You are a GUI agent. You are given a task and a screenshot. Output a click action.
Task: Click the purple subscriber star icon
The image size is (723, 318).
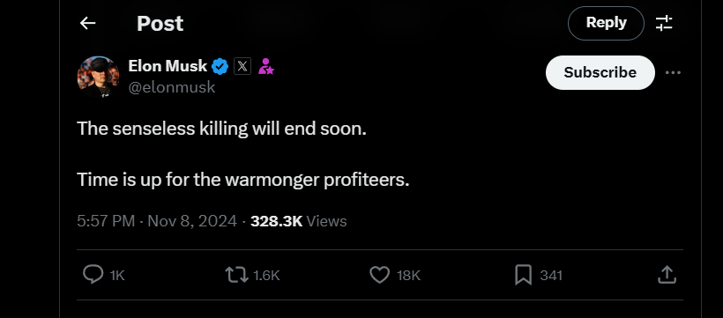pos(266,67)
